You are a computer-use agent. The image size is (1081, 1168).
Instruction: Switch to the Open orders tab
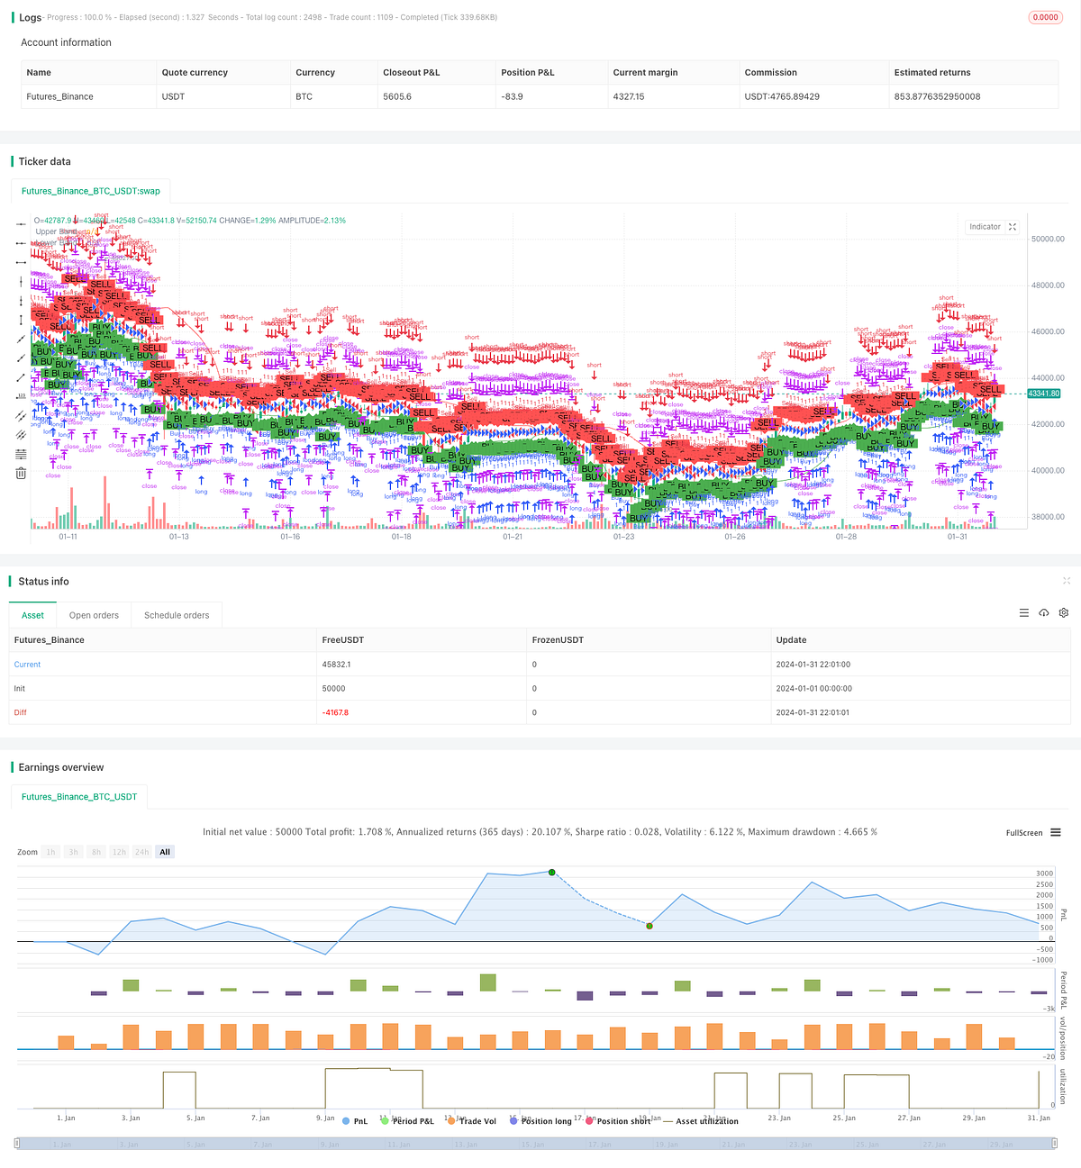point(94,615)
